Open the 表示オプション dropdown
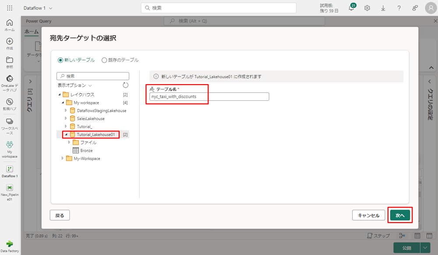This screenshot has height=255, width=438. click(x=74, y=85)
